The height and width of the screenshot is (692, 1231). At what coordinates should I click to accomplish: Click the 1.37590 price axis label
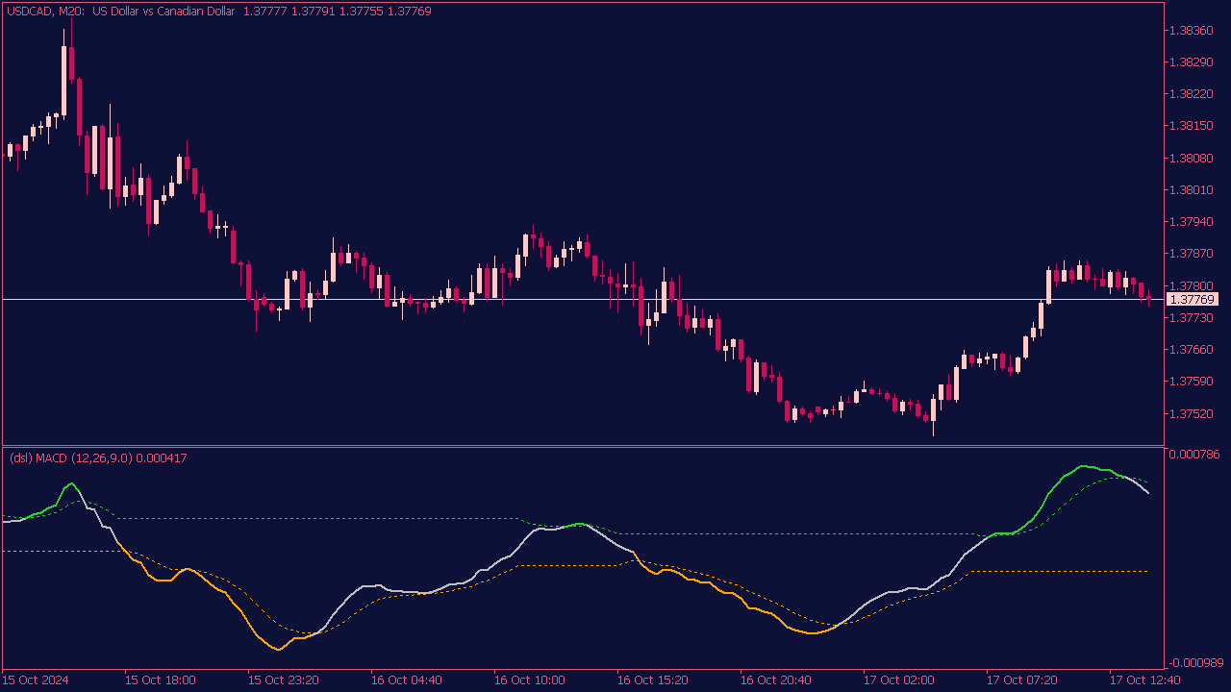point(1191,382)
